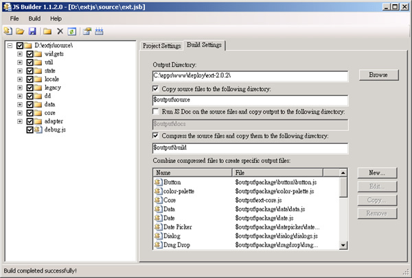Switch to the Project Settings tab
412x278 pixels.
pos(161,46)
